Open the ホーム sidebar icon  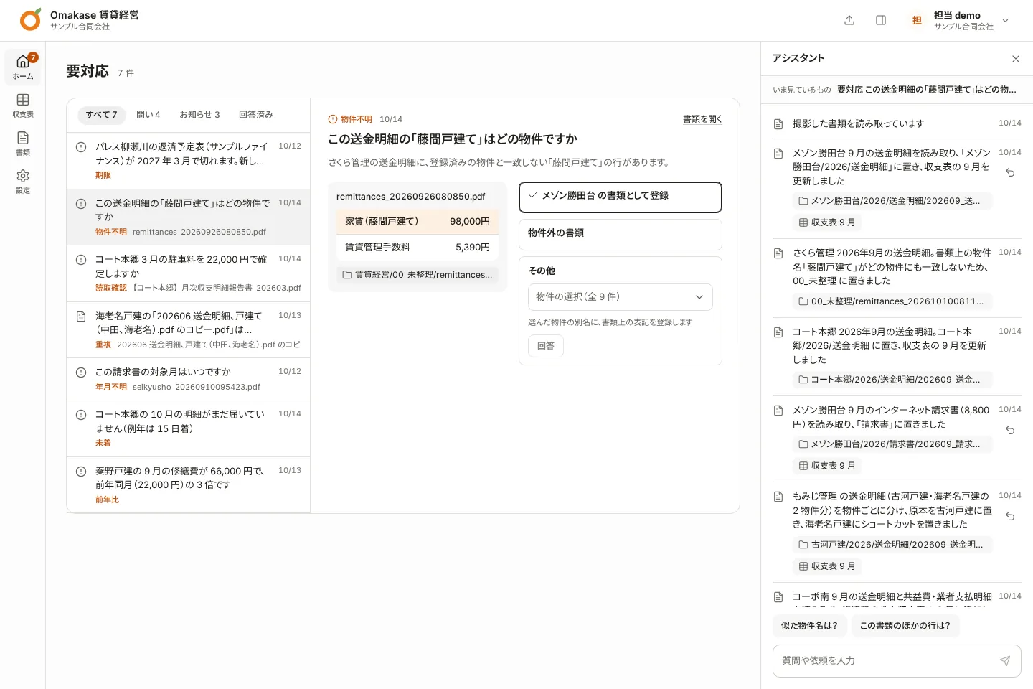[23, 67]
